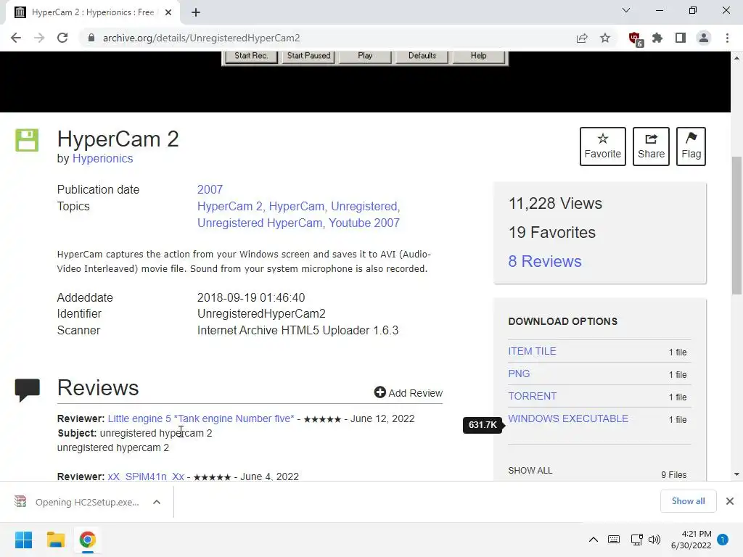Toggle the browser side panel icon
Image resolution: width=743 pixels, height=557 pixels.
pos(681,38)
